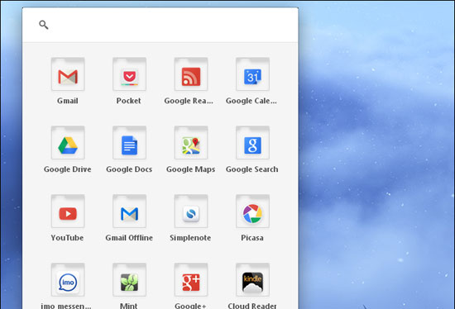Open Google Reader RSS icon

(191, 74)
